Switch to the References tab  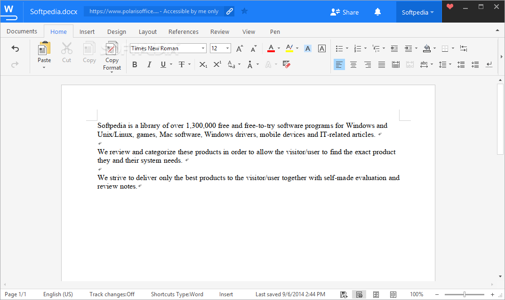183,32
